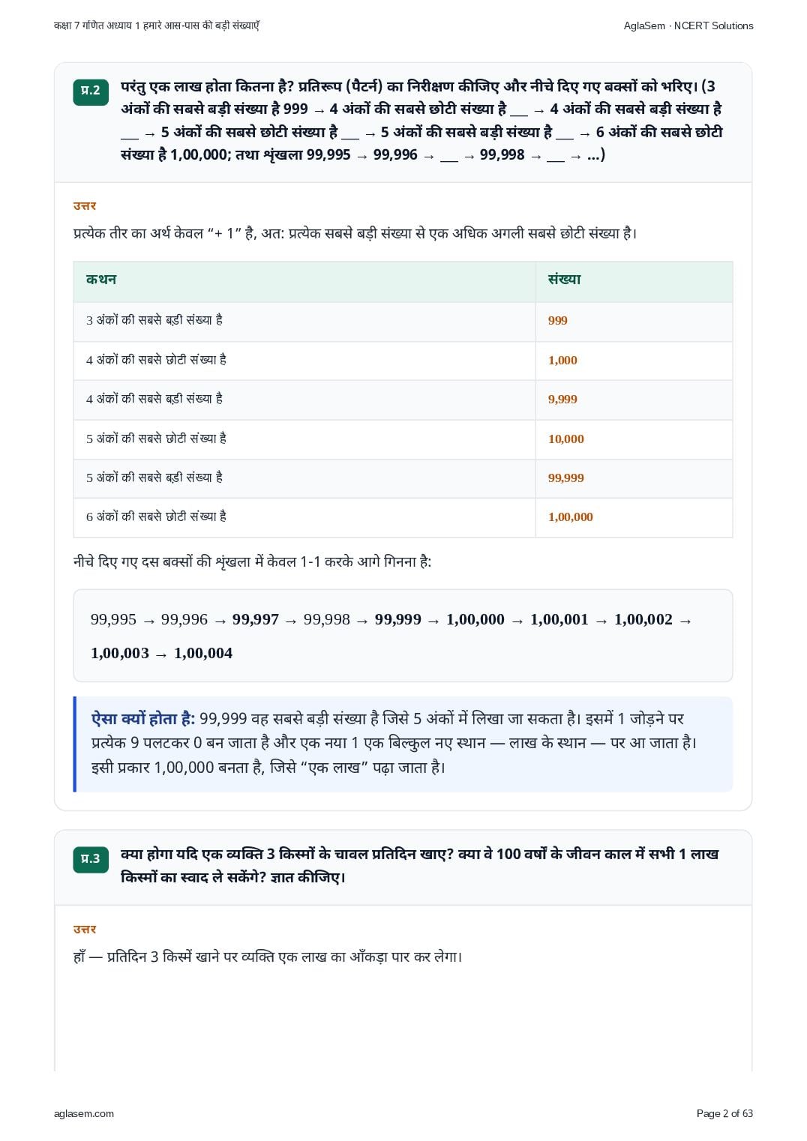Click the प्र.2 question badge
The width and height of the screenshot is (807, 1141).
tap(91, 91)
